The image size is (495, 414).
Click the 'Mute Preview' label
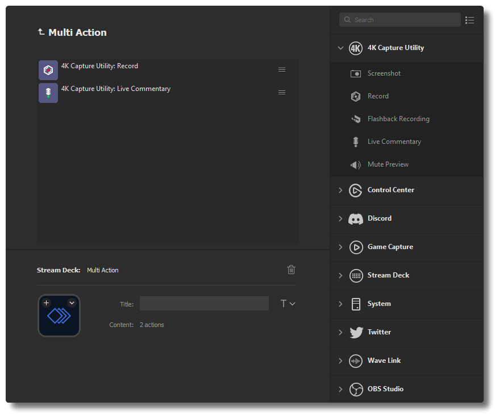pos(388,164)
